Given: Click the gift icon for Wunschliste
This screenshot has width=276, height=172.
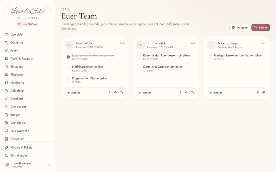Looking at the screenshot, I should pos(6,123).
